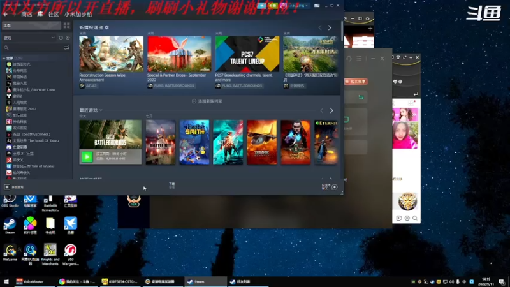510x287 pixels.
Task: Expand the recent games header dropdown
Action: pos(101,110)
